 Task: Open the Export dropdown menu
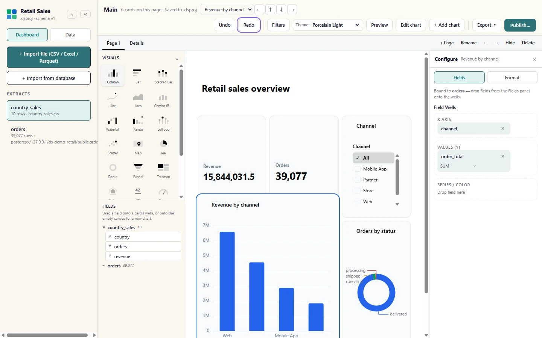(x=487, y=25)
